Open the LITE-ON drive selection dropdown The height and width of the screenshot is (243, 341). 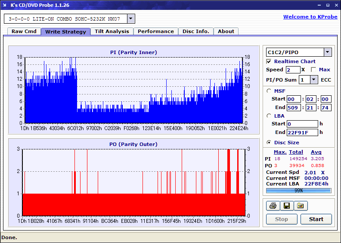click(x=131, y=18)
